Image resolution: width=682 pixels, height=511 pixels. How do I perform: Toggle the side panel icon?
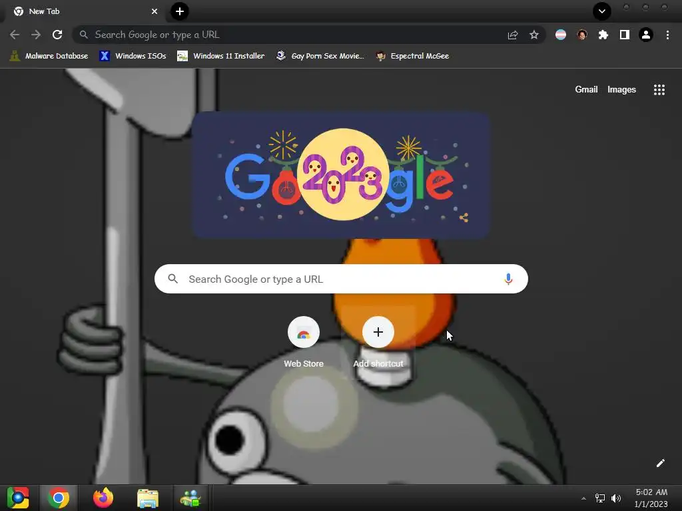pyautogui.click(x=625, y=35)
